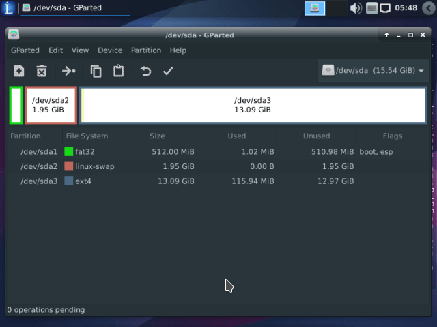This screenshot has width=437, height=327.
Task: Open the Edit menu
Action: pyautogui.click(x=55, y=50)
